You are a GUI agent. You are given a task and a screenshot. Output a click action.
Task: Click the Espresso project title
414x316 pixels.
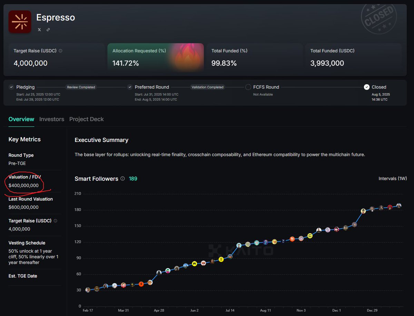(x=56, y=17)
